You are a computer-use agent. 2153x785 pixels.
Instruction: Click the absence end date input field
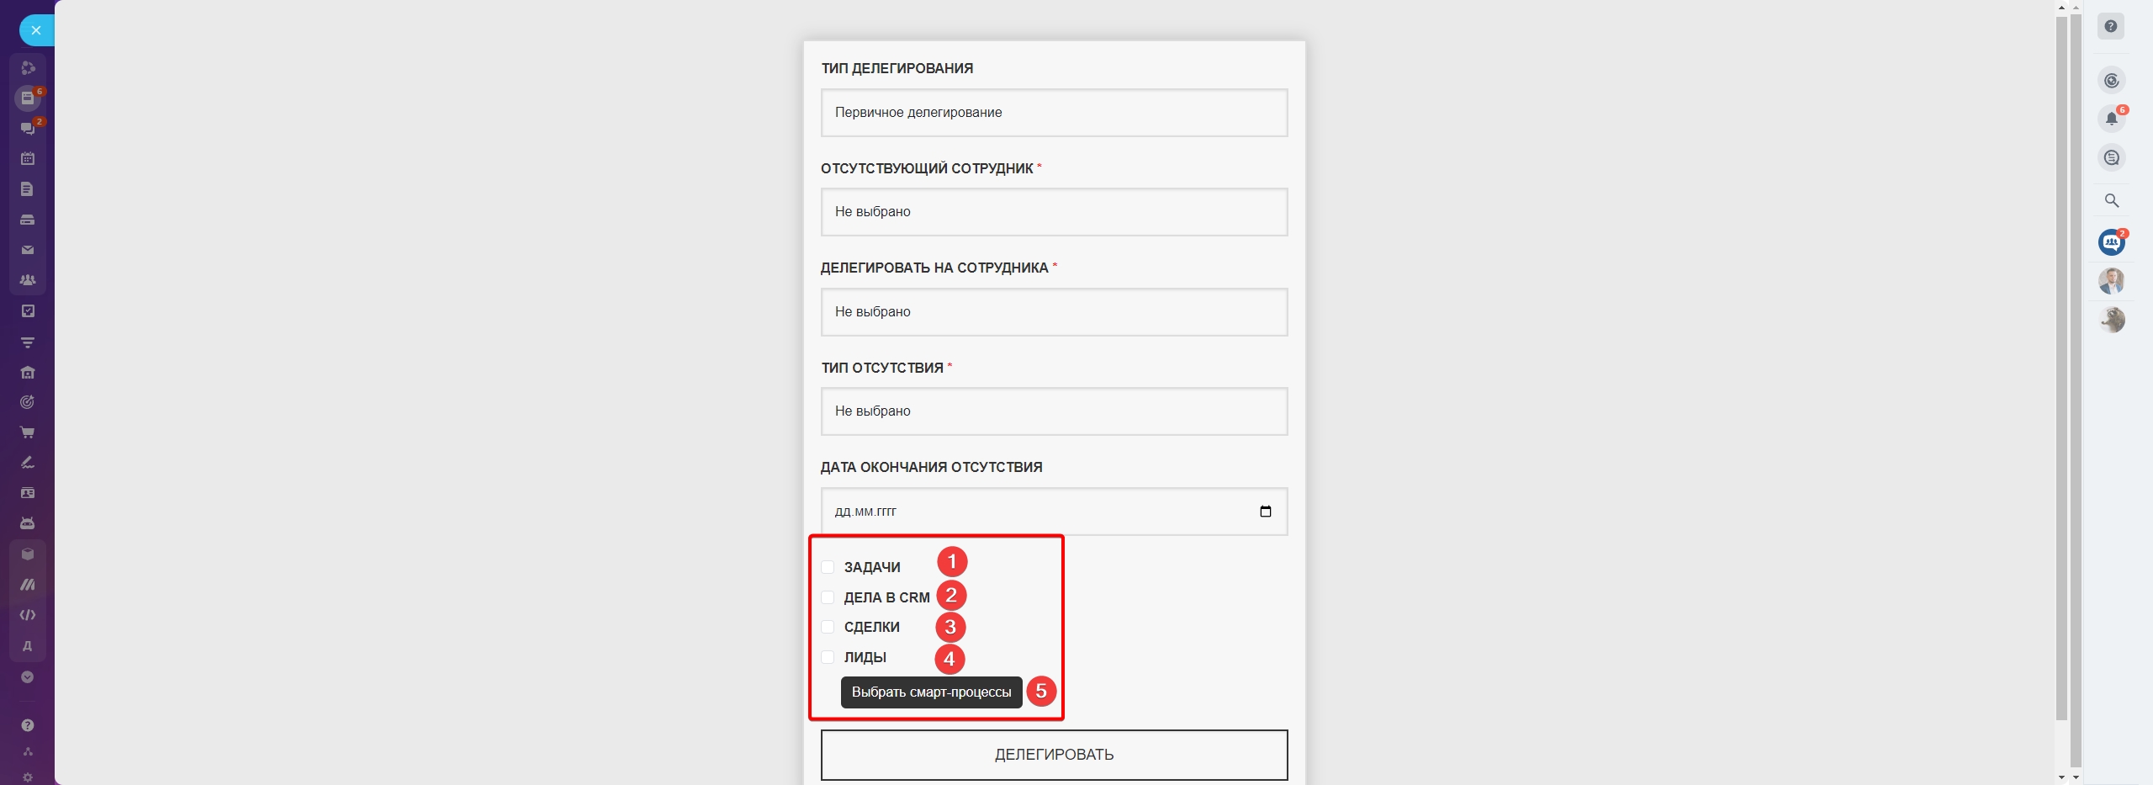coord(1054,512)
